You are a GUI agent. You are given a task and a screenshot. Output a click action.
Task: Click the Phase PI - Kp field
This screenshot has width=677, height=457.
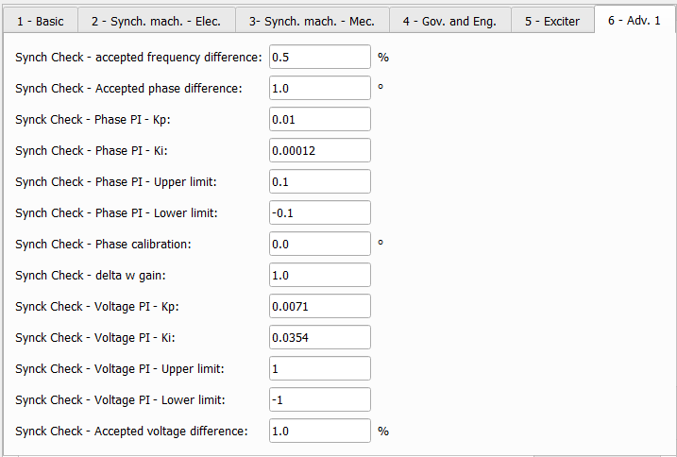click(319, 120)
